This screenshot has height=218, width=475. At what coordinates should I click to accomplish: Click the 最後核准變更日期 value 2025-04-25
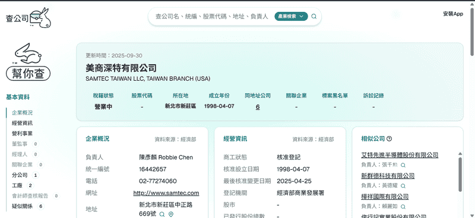294,181
